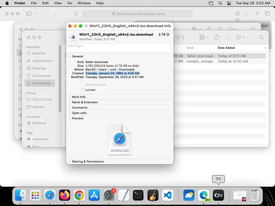Image resolution: width=275 pixels, height=206 pixels.
Task: Toggle Safari sidebar button
Action: (29, 13)
